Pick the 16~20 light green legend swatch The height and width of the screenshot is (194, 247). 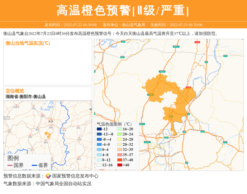(119, 129)
